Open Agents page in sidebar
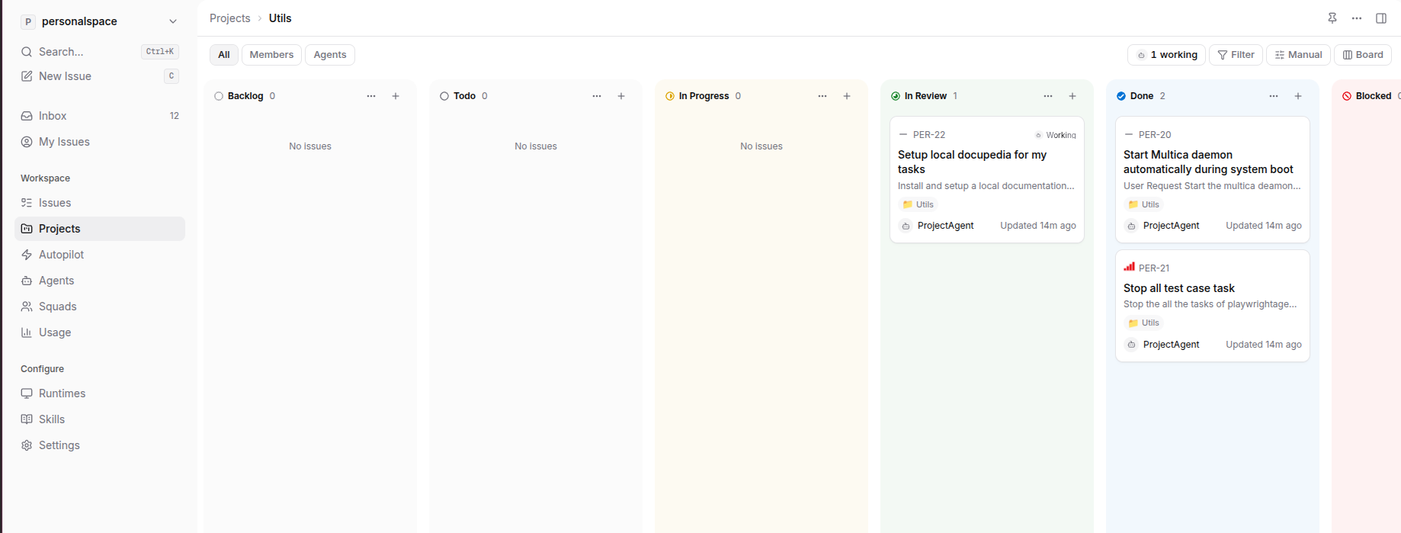The width and height of the screenshot is (1401, 533). point(100,281)
